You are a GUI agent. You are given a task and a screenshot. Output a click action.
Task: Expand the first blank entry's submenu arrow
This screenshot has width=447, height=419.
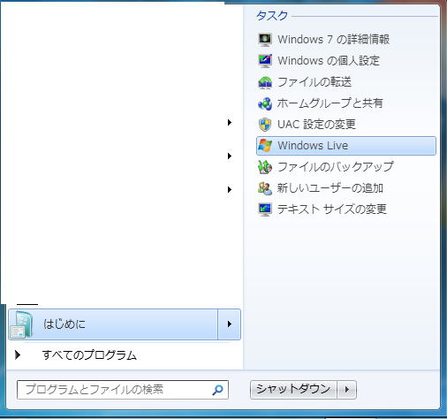230,122
